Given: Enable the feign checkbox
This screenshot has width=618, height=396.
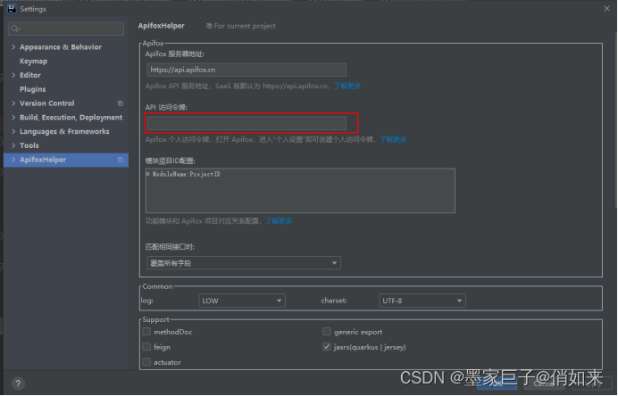Looking at the screenshot, I should pyautogui.click(x=146, y=347).
